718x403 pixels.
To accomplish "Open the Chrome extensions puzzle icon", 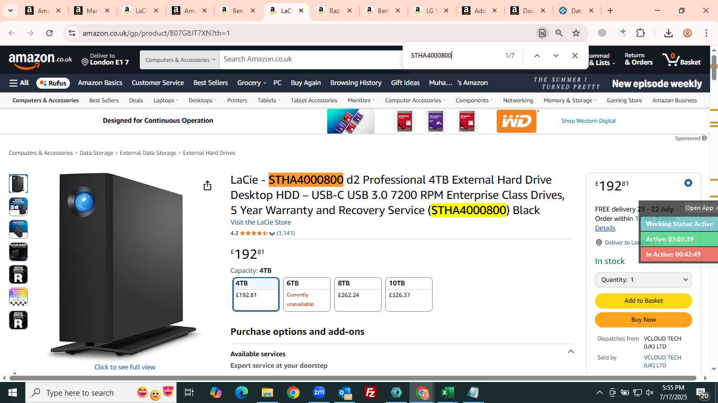I will click(x=640, y=33).
